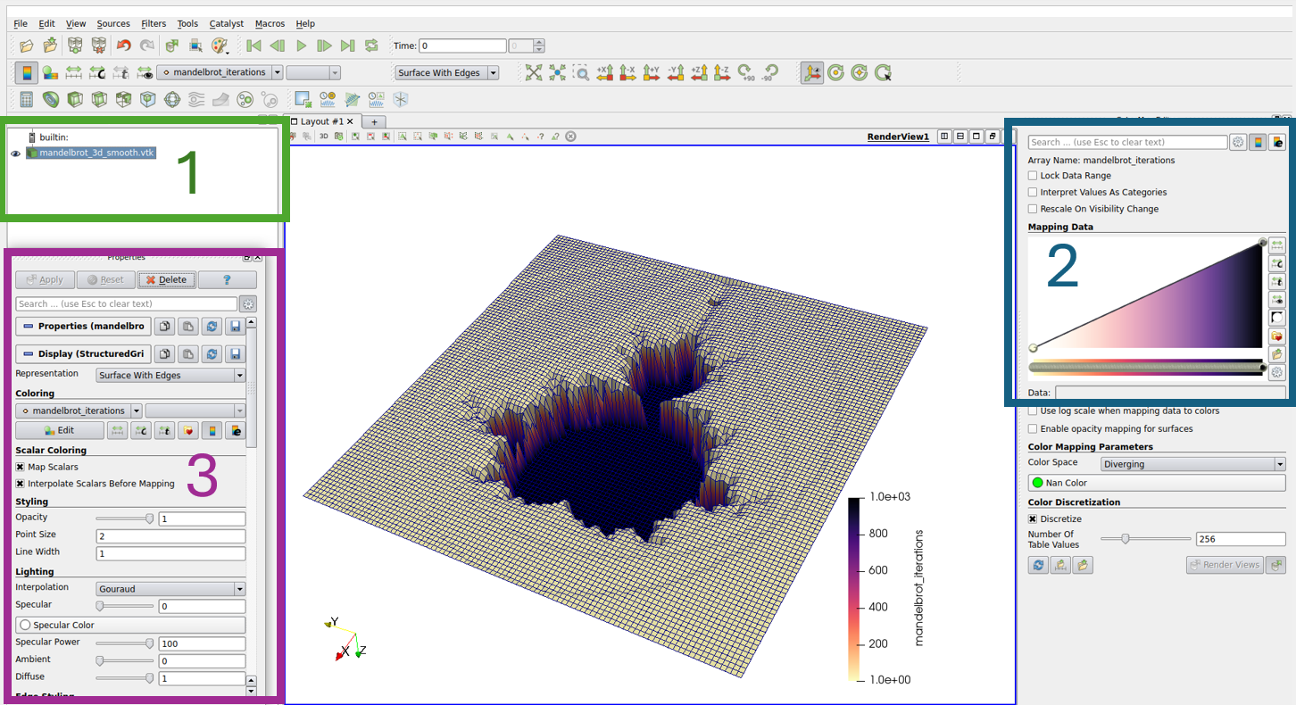Click the Edit Color Map toolbar icon

(x=50, y=72)
